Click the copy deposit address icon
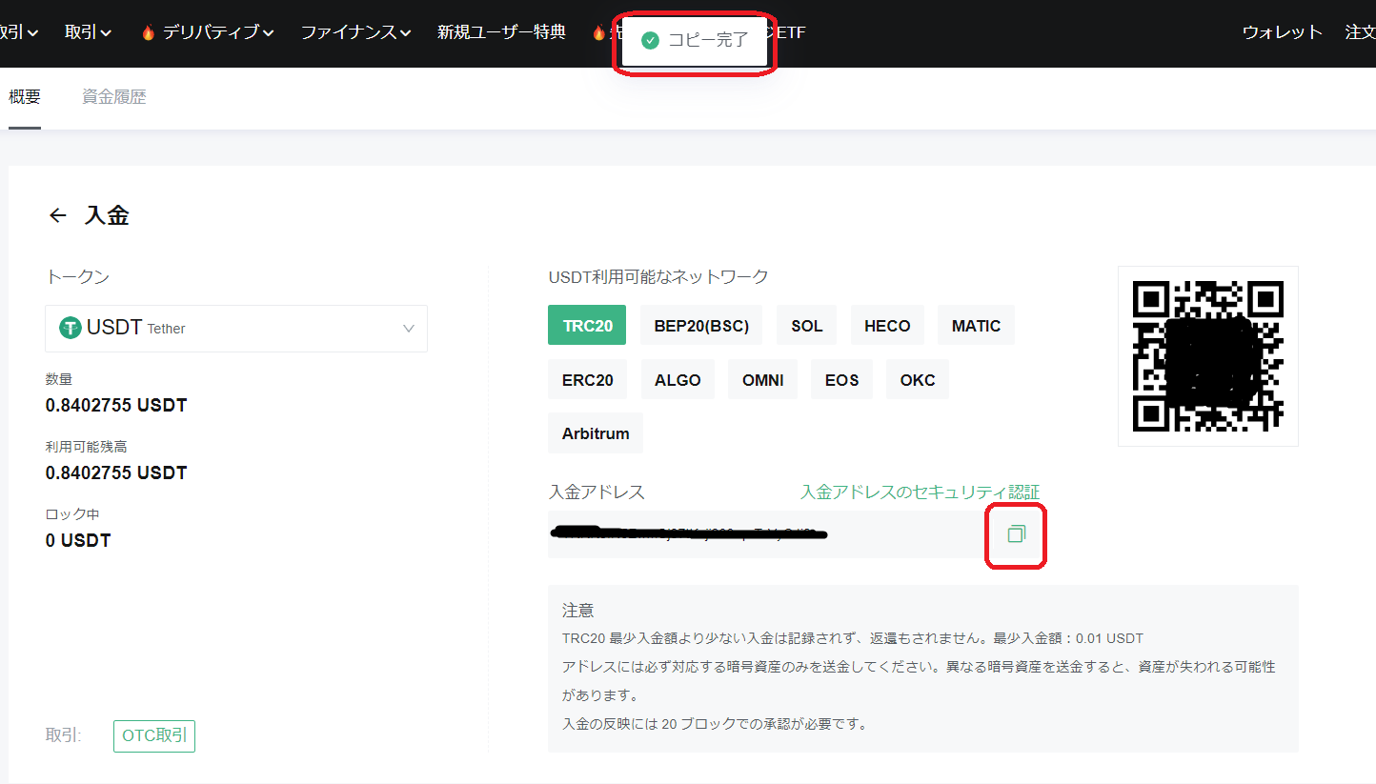 (x=1016, y=534)
